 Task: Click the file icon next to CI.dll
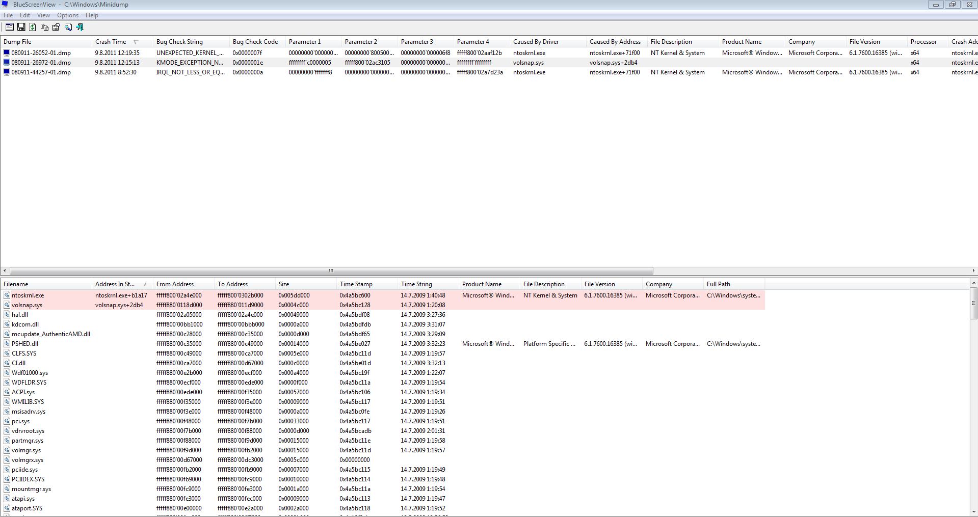[x=7, y=363]
